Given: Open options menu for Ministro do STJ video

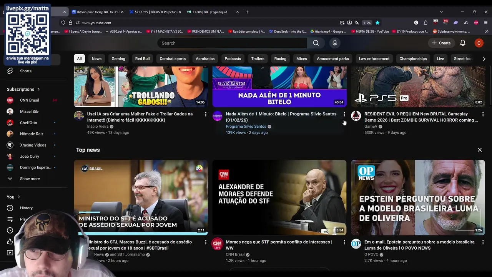Looking at the screenshot, I should 206,242.
